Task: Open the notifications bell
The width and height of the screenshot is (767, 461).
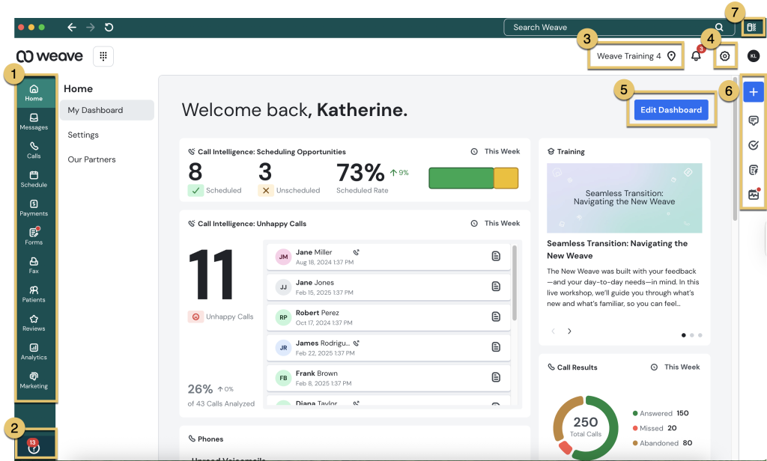Action: point(696,55)
